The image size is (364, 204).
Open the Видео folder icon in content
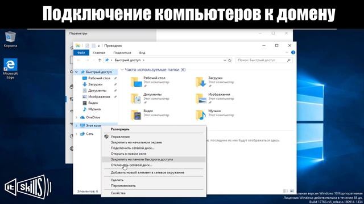click(x=136, y=115)
